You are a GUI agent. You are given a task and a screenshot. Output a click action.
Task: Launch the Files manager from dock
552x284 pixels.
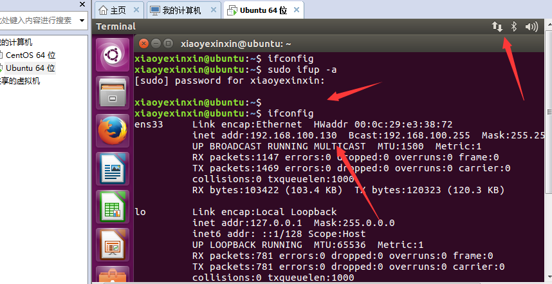point(113,93)
